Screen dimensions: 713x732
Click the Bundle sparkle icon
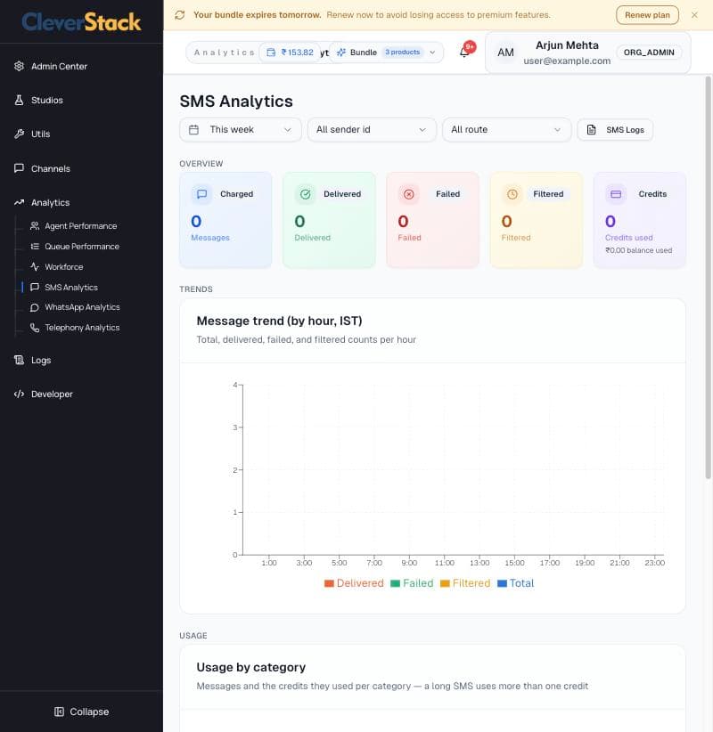click(341, 53)
